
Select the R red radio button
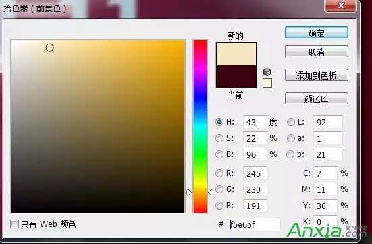pyautogui.click(x=219, y=173)
